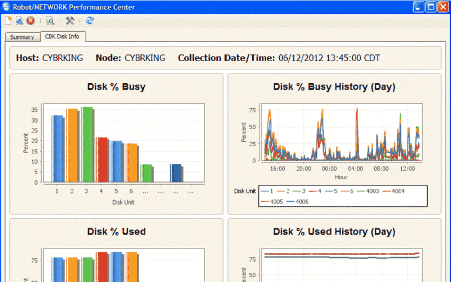
Task: Click legend entry 5 in Disk Unit legend
Action: point(331,191)
